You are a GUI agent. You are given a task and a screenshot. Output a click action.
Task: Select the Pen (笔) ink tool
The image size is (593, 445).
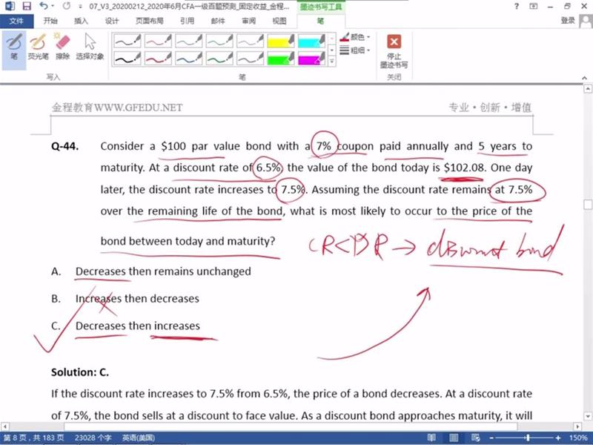tap(14, 47)
